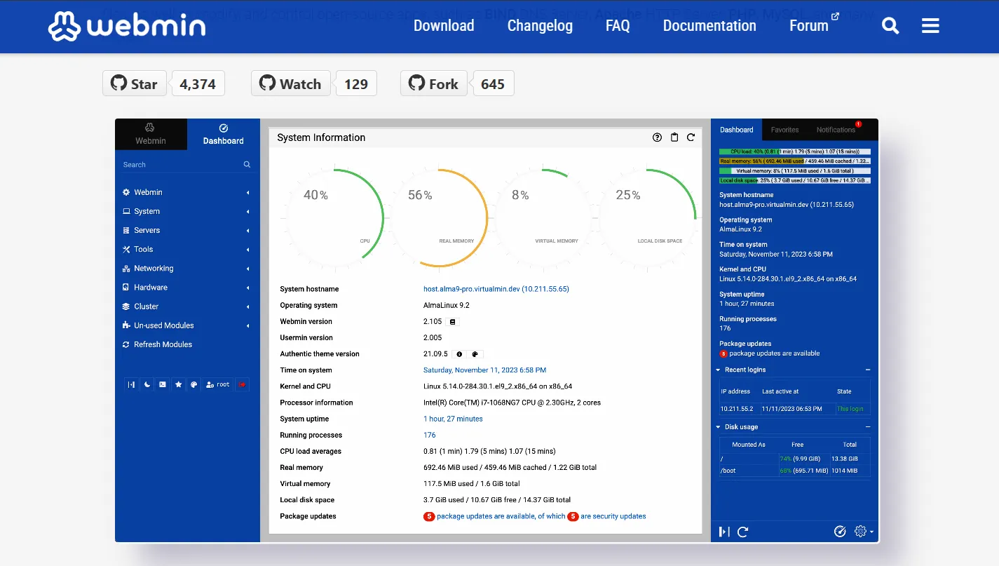Open the site search magnifier icon
The height and width of the screenshot is (566, 999).
pos(890,26)
